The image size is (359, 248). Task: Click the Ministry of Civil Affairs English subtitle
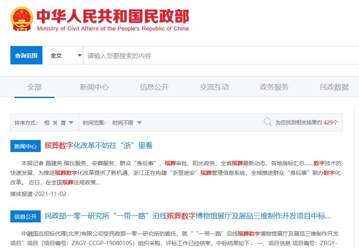pos(113,29)
